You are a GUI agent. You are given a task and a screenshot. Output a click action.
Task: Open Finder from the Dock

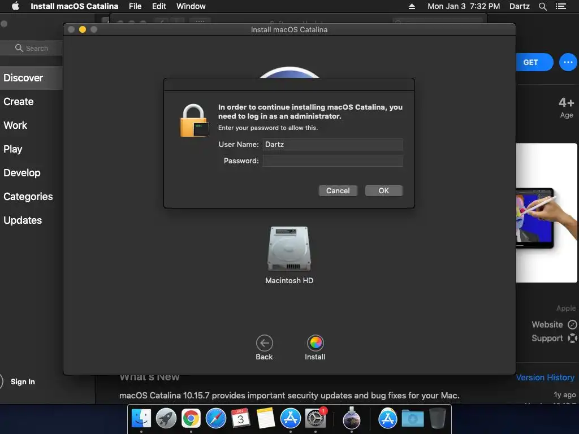141,419
